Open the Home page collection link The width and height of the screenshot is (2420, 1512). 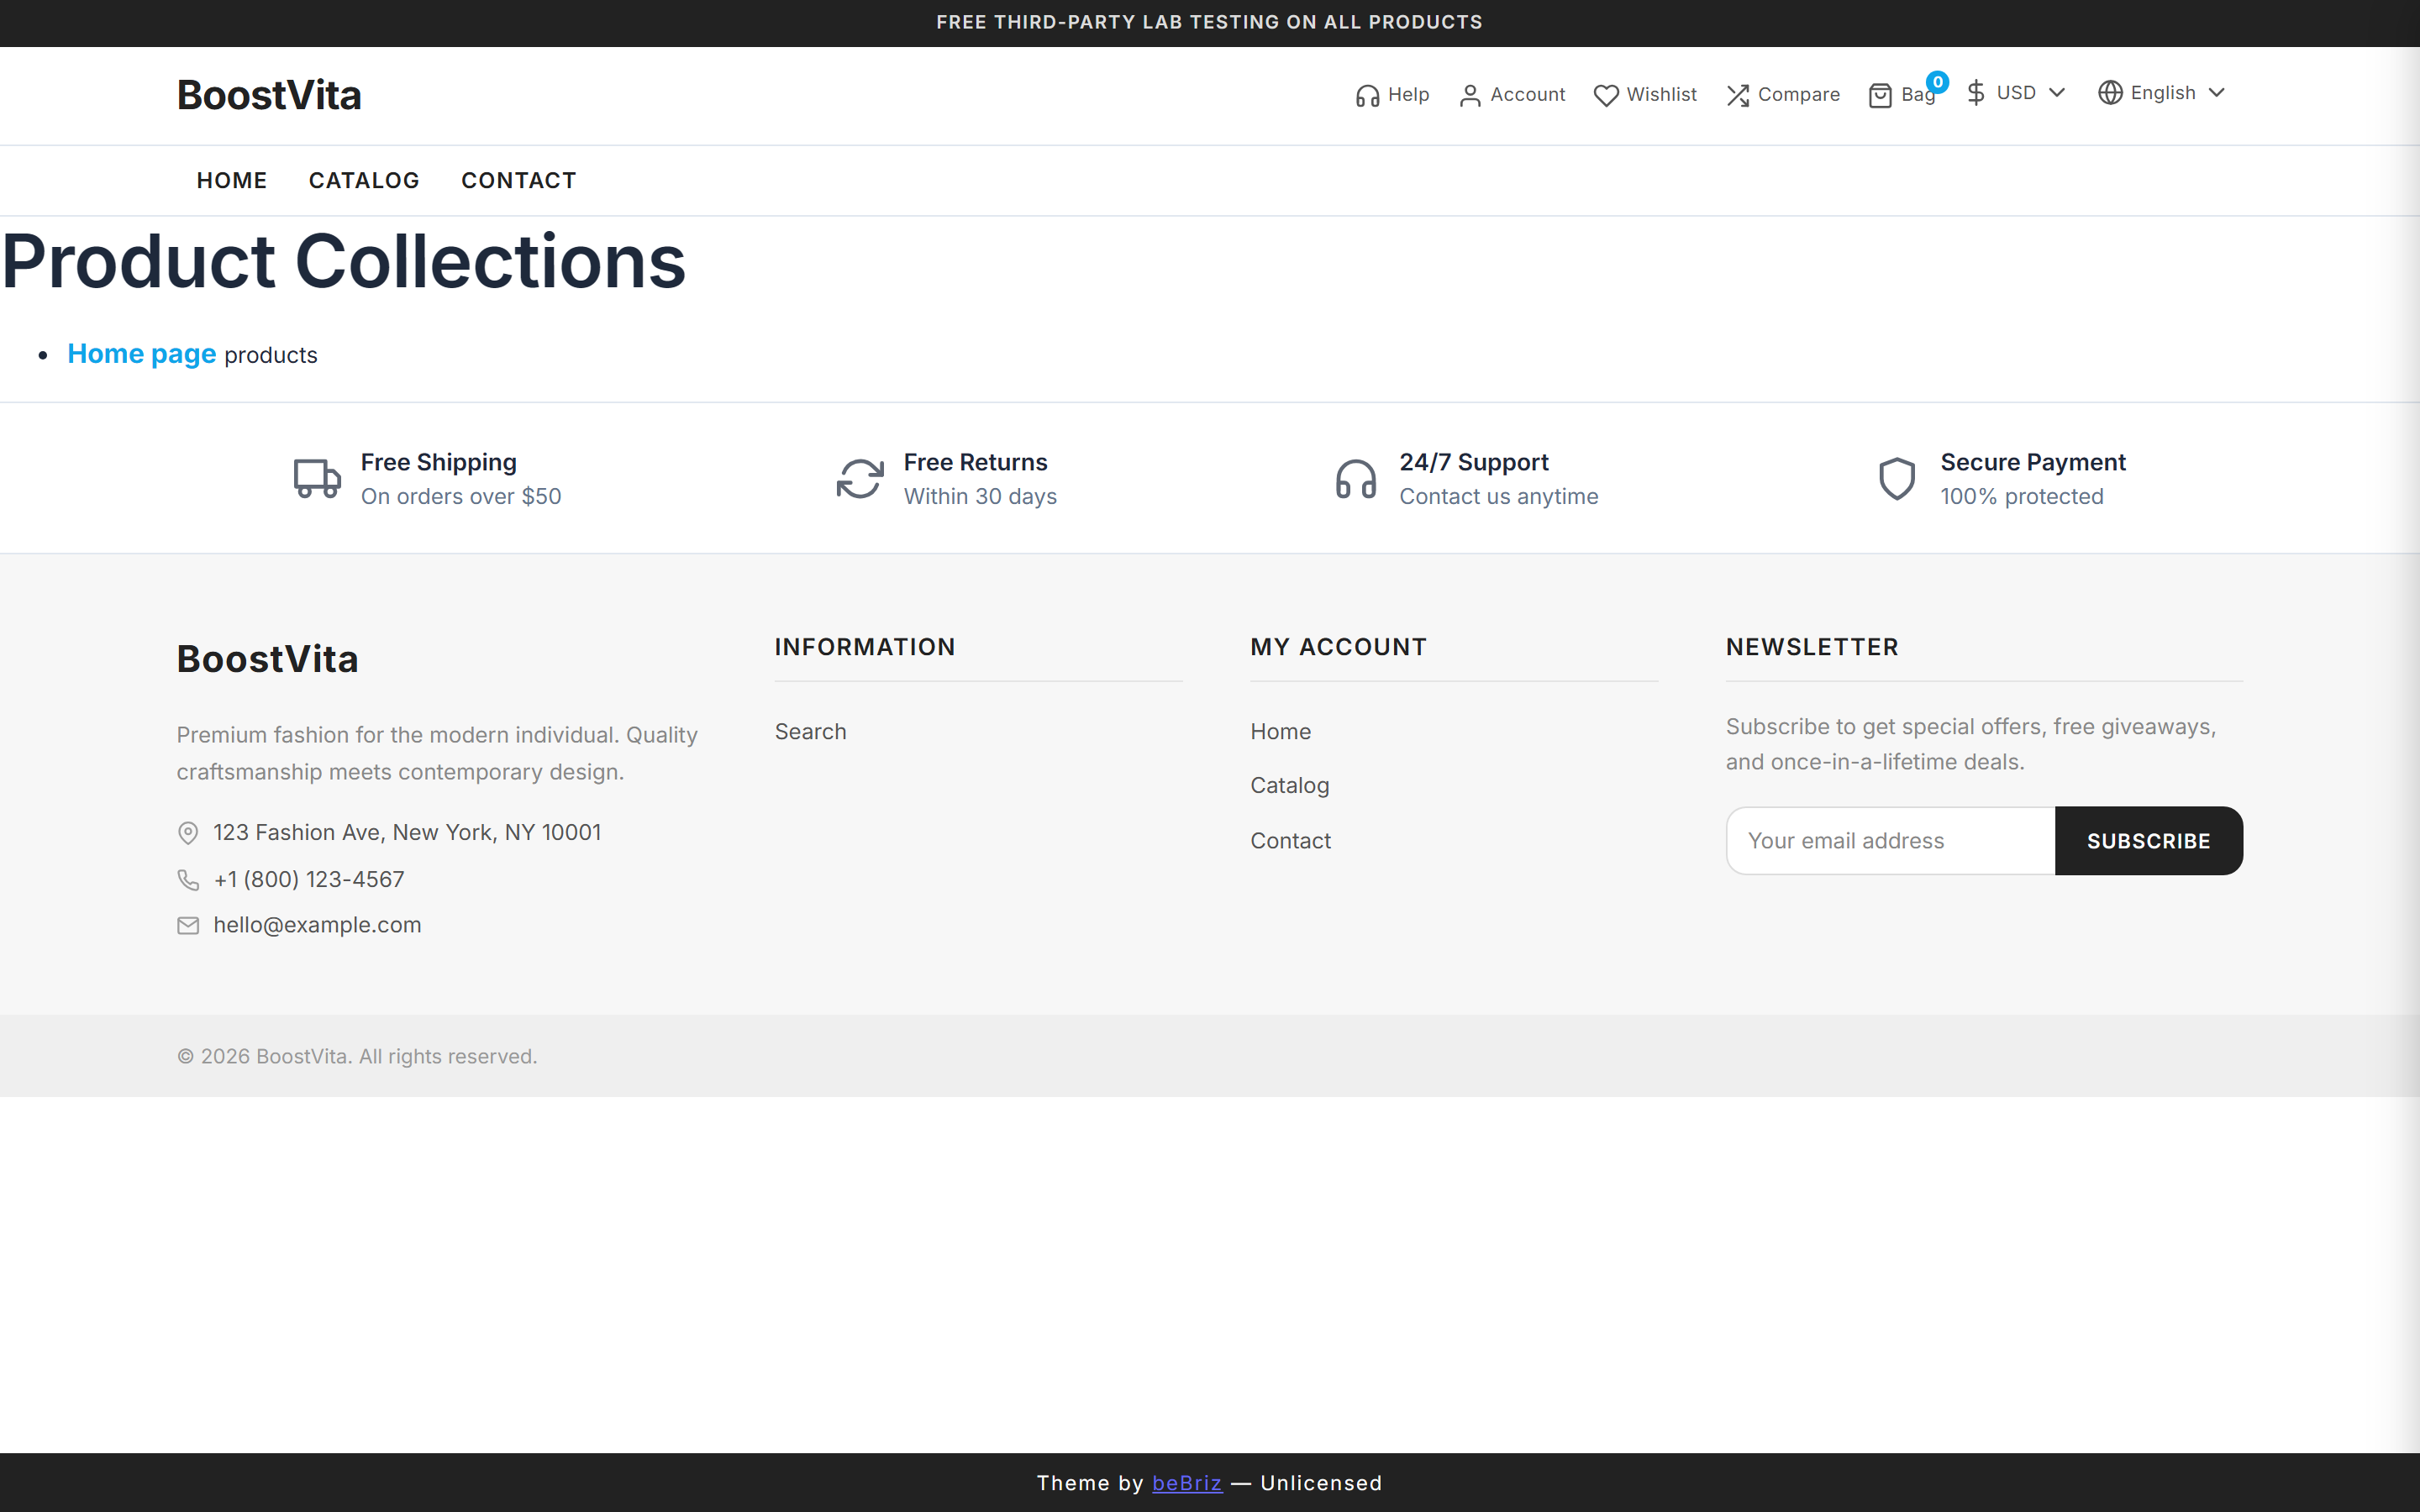coord(142,354)
